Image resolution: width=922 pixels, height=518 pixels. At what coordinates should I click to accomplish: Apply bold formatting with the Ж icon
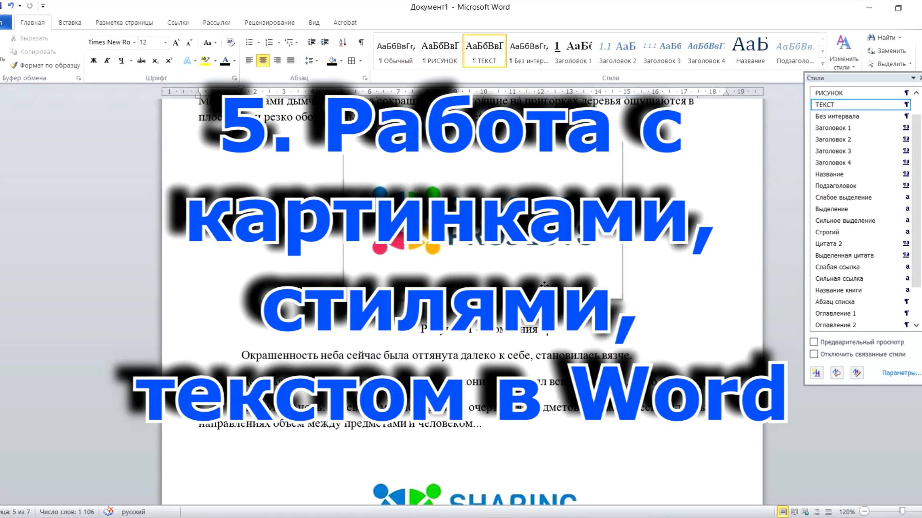coord(94,60)
